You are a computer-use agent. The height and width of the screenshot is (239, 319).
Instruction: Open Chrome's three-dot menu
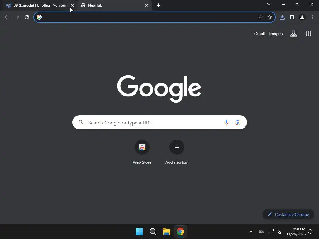tap(312, 17)
